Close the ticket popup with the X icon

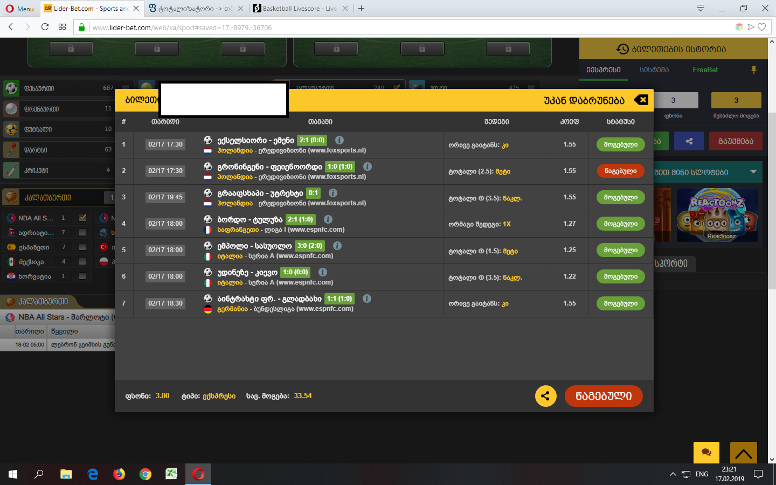pos(641,100)
